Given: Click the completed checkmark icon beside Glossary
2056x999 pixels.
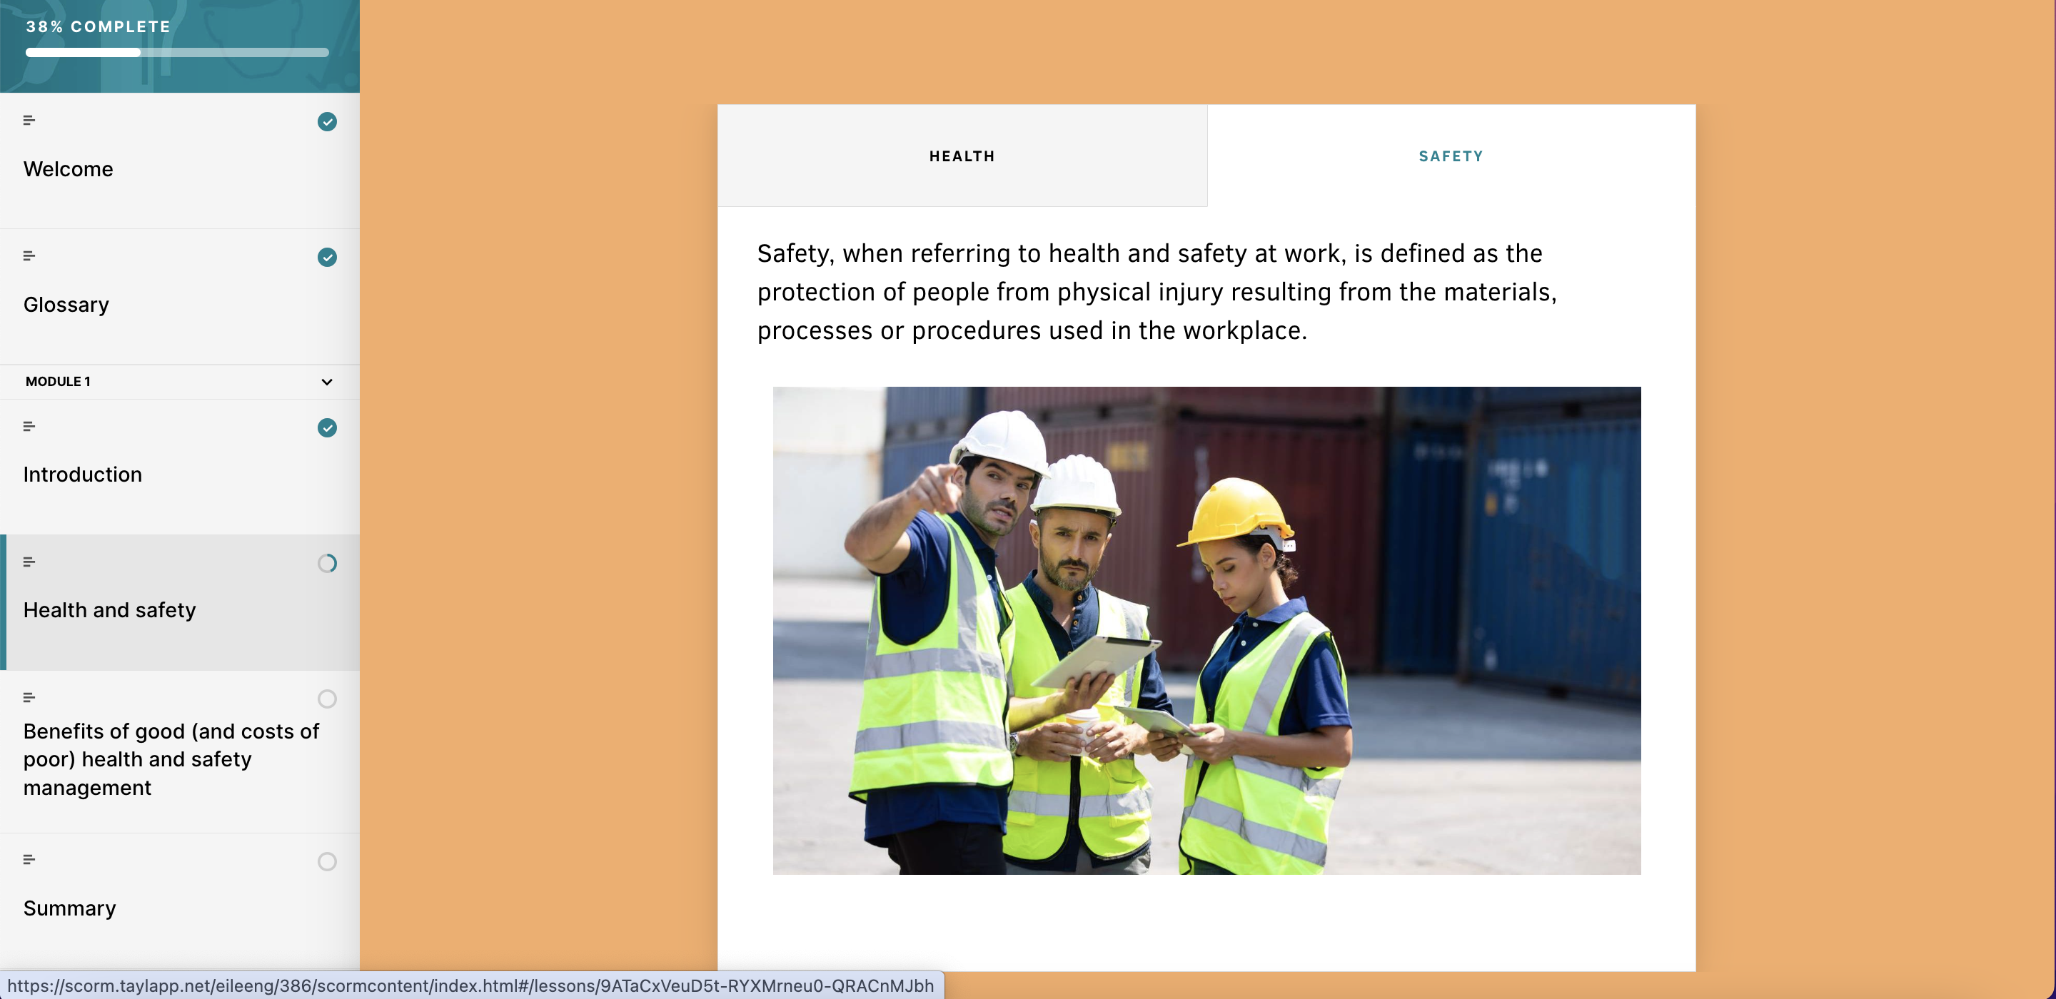Looking at the screenshot, I should [326, 257].
